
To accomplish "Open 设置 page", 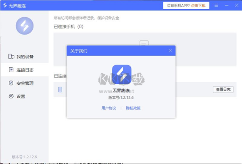I will [24, 96].
